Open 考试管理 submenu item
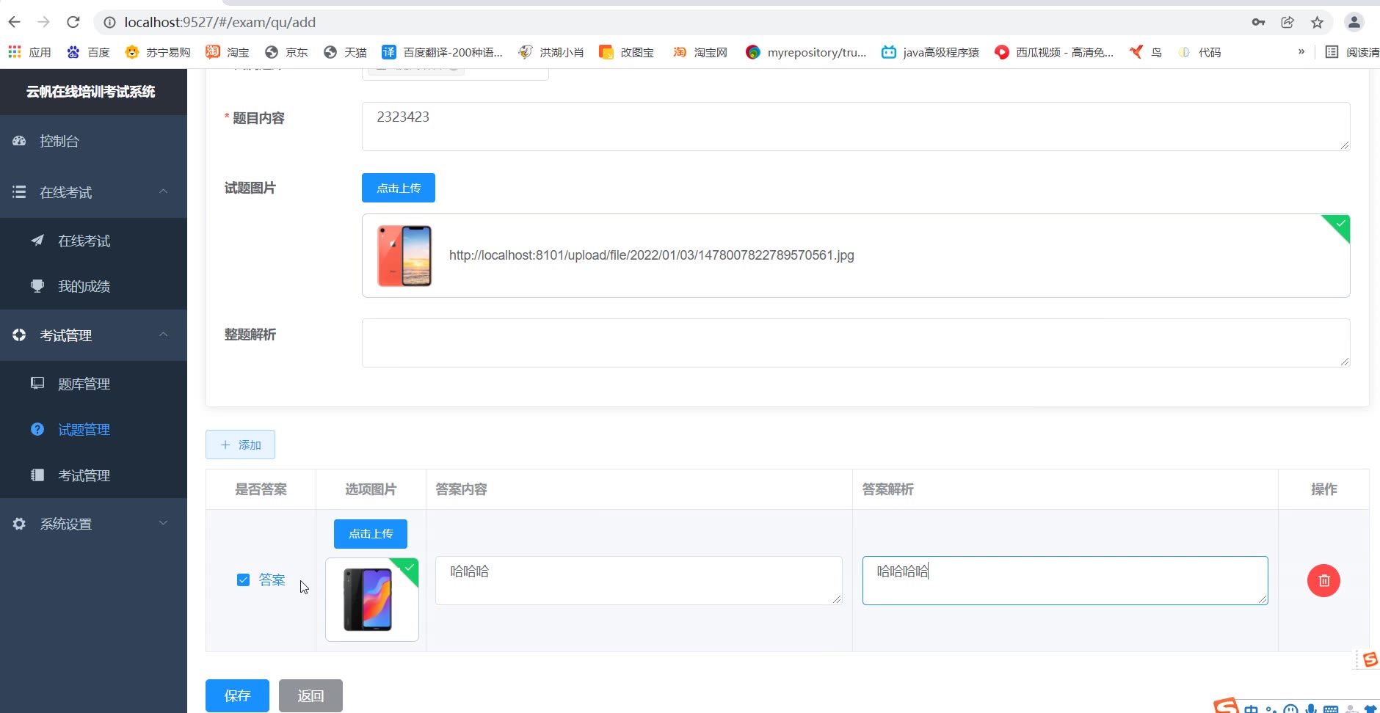Image resolution: width=1380 pixels, height=713 pixels. (93, 475)
